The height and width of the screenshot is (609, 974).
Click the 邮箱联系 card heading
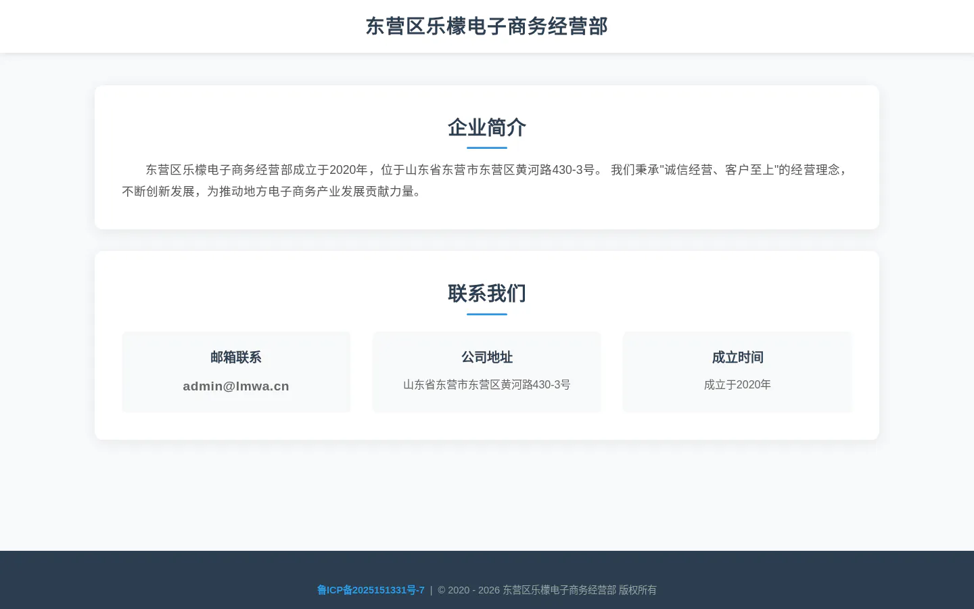pyautogui.click(x=236, y=357)
